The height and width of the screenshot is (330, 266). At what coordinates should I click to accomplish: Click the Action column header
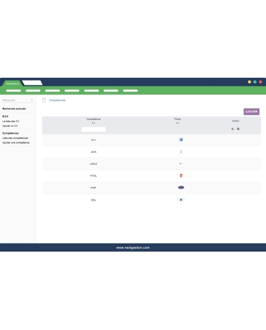pyautogui.click(x=235, y=121)
